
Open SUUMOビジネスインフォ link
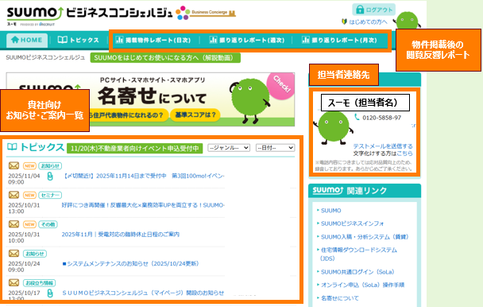pos(353,223)
